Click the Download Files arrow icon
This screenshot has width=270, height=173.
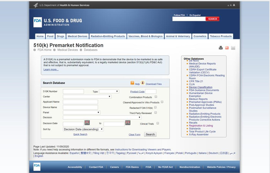coord(143,83)
